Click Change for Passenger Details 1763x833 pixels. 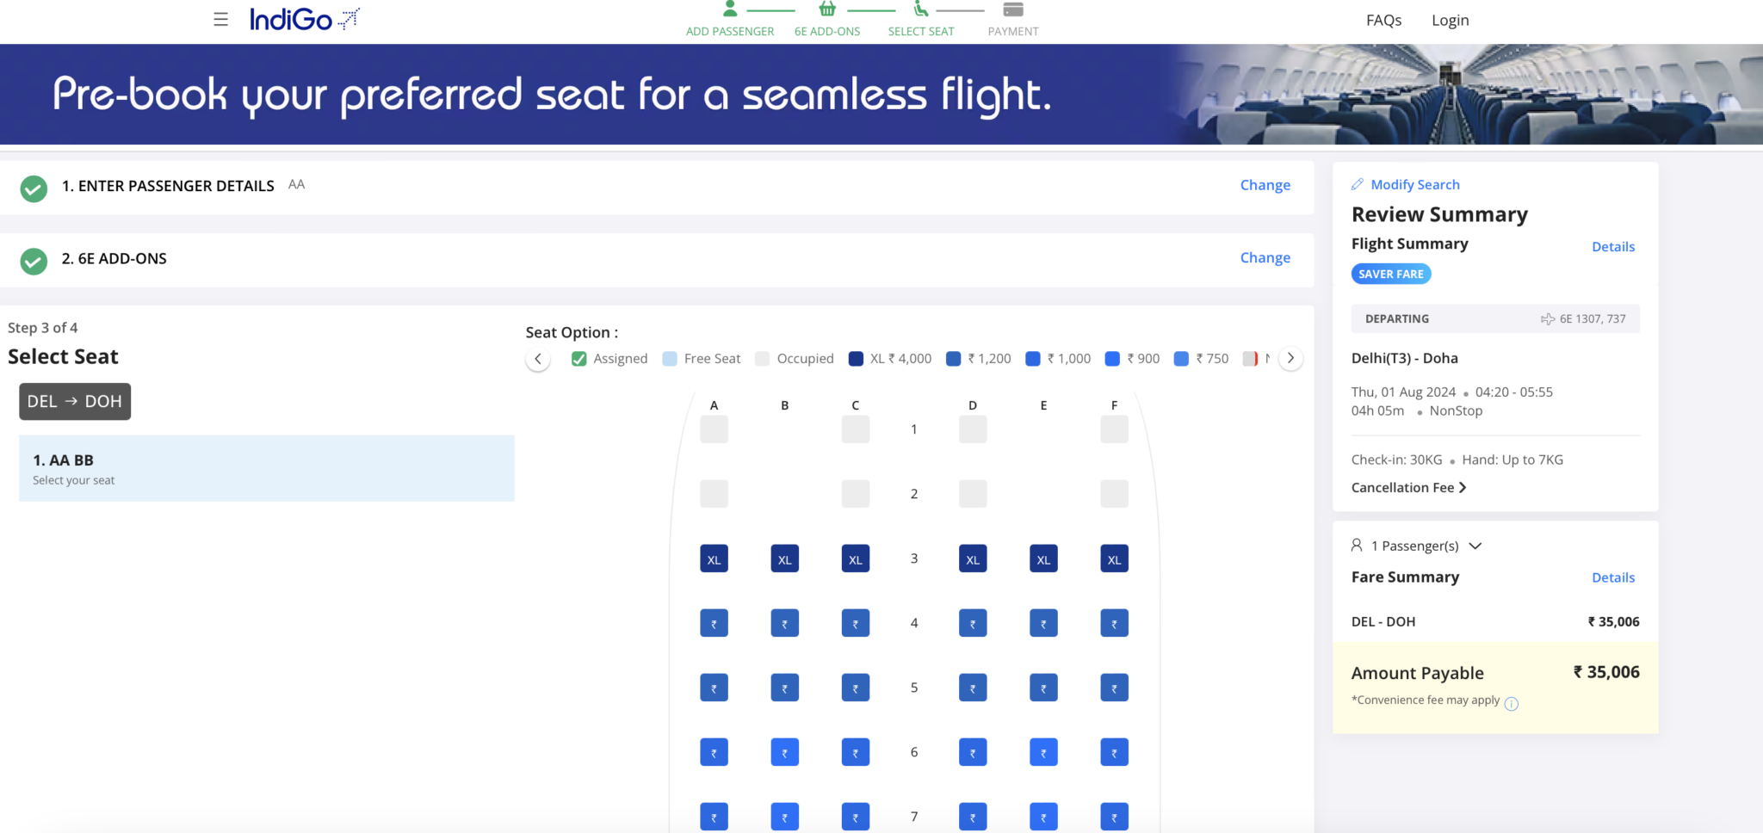tap(1265, 185)
